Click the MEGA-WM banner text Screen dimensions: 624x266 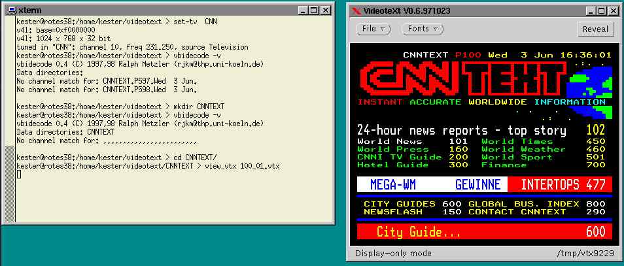(x=394, y=184)
